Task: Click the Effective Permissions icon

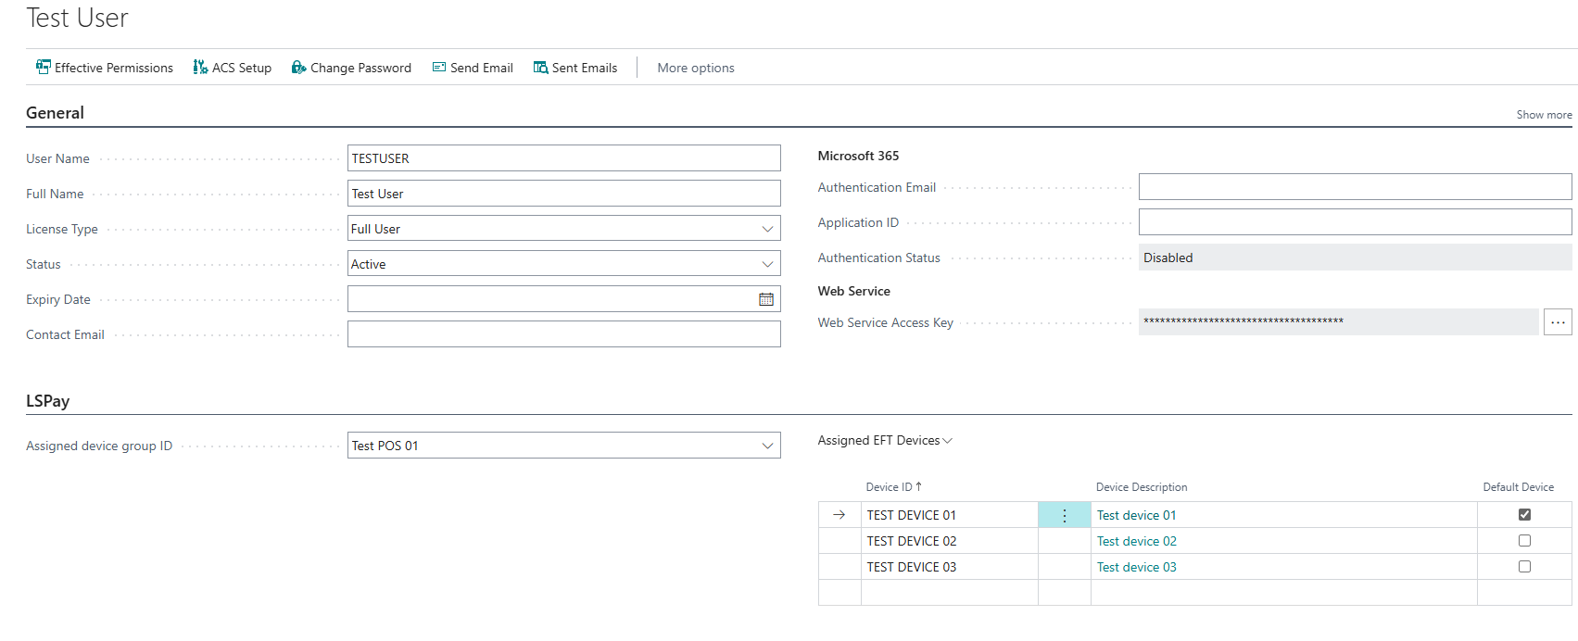Action: [x=44, y=67]
